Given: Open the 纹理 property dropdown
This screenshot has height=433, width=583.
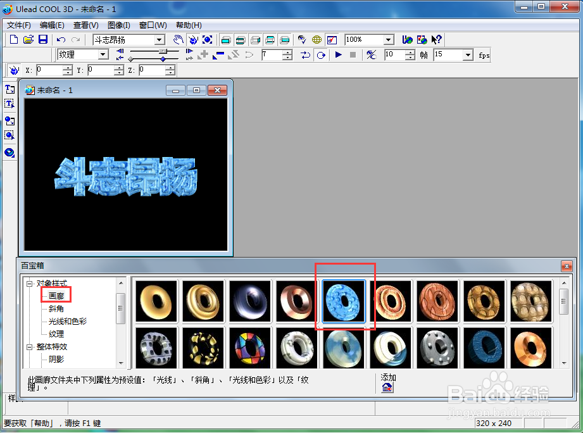Looking at the screenshot, I should coord(103,54).
